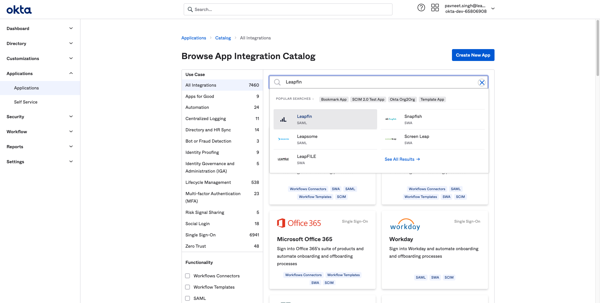Open the user account dropdown arrow
Viewport: 600px width, 303px height.
coord(493,9)
